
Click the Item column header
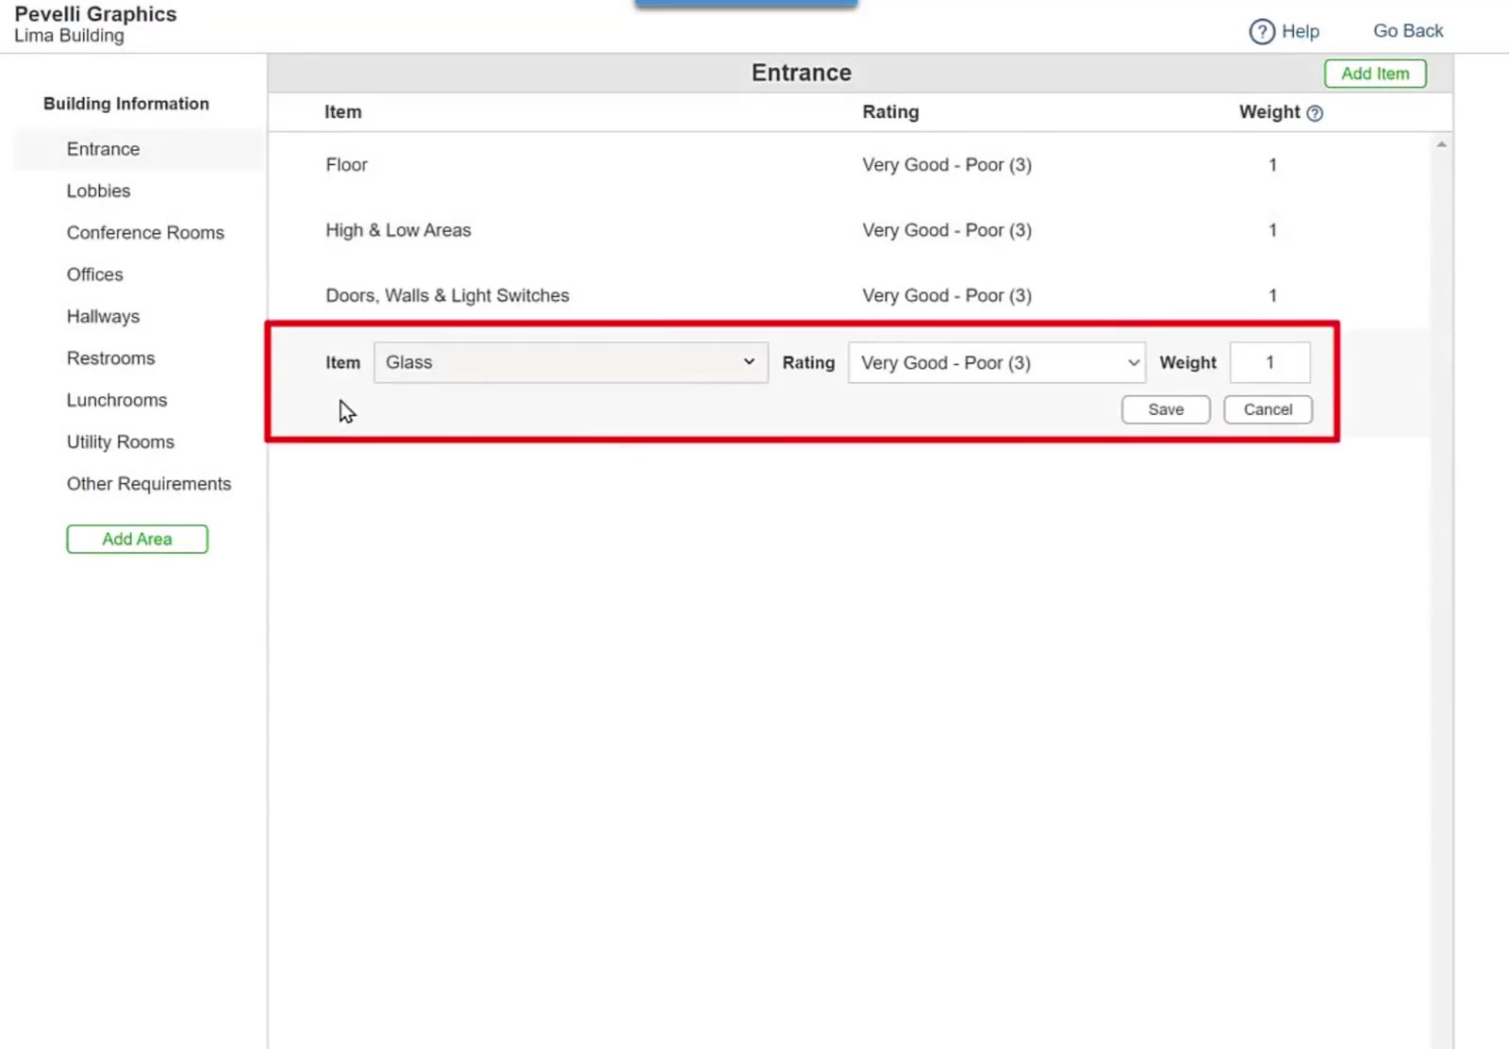342,111
